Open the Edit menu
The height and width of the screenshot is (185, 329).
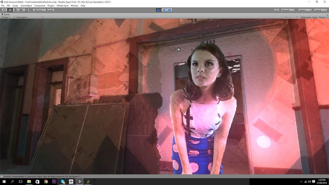8,6
